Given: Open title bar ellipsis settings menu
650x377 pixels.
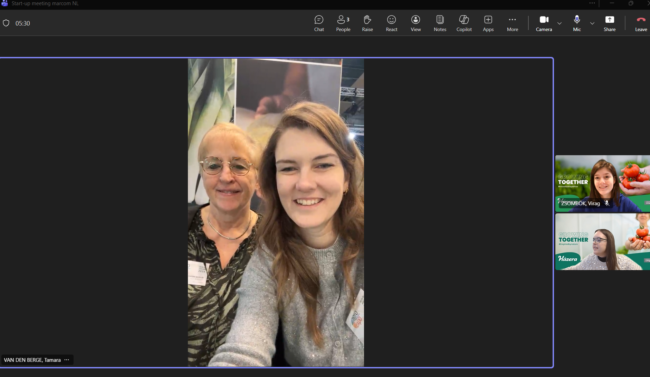Looking at the screenshot, I should (592, 3).
